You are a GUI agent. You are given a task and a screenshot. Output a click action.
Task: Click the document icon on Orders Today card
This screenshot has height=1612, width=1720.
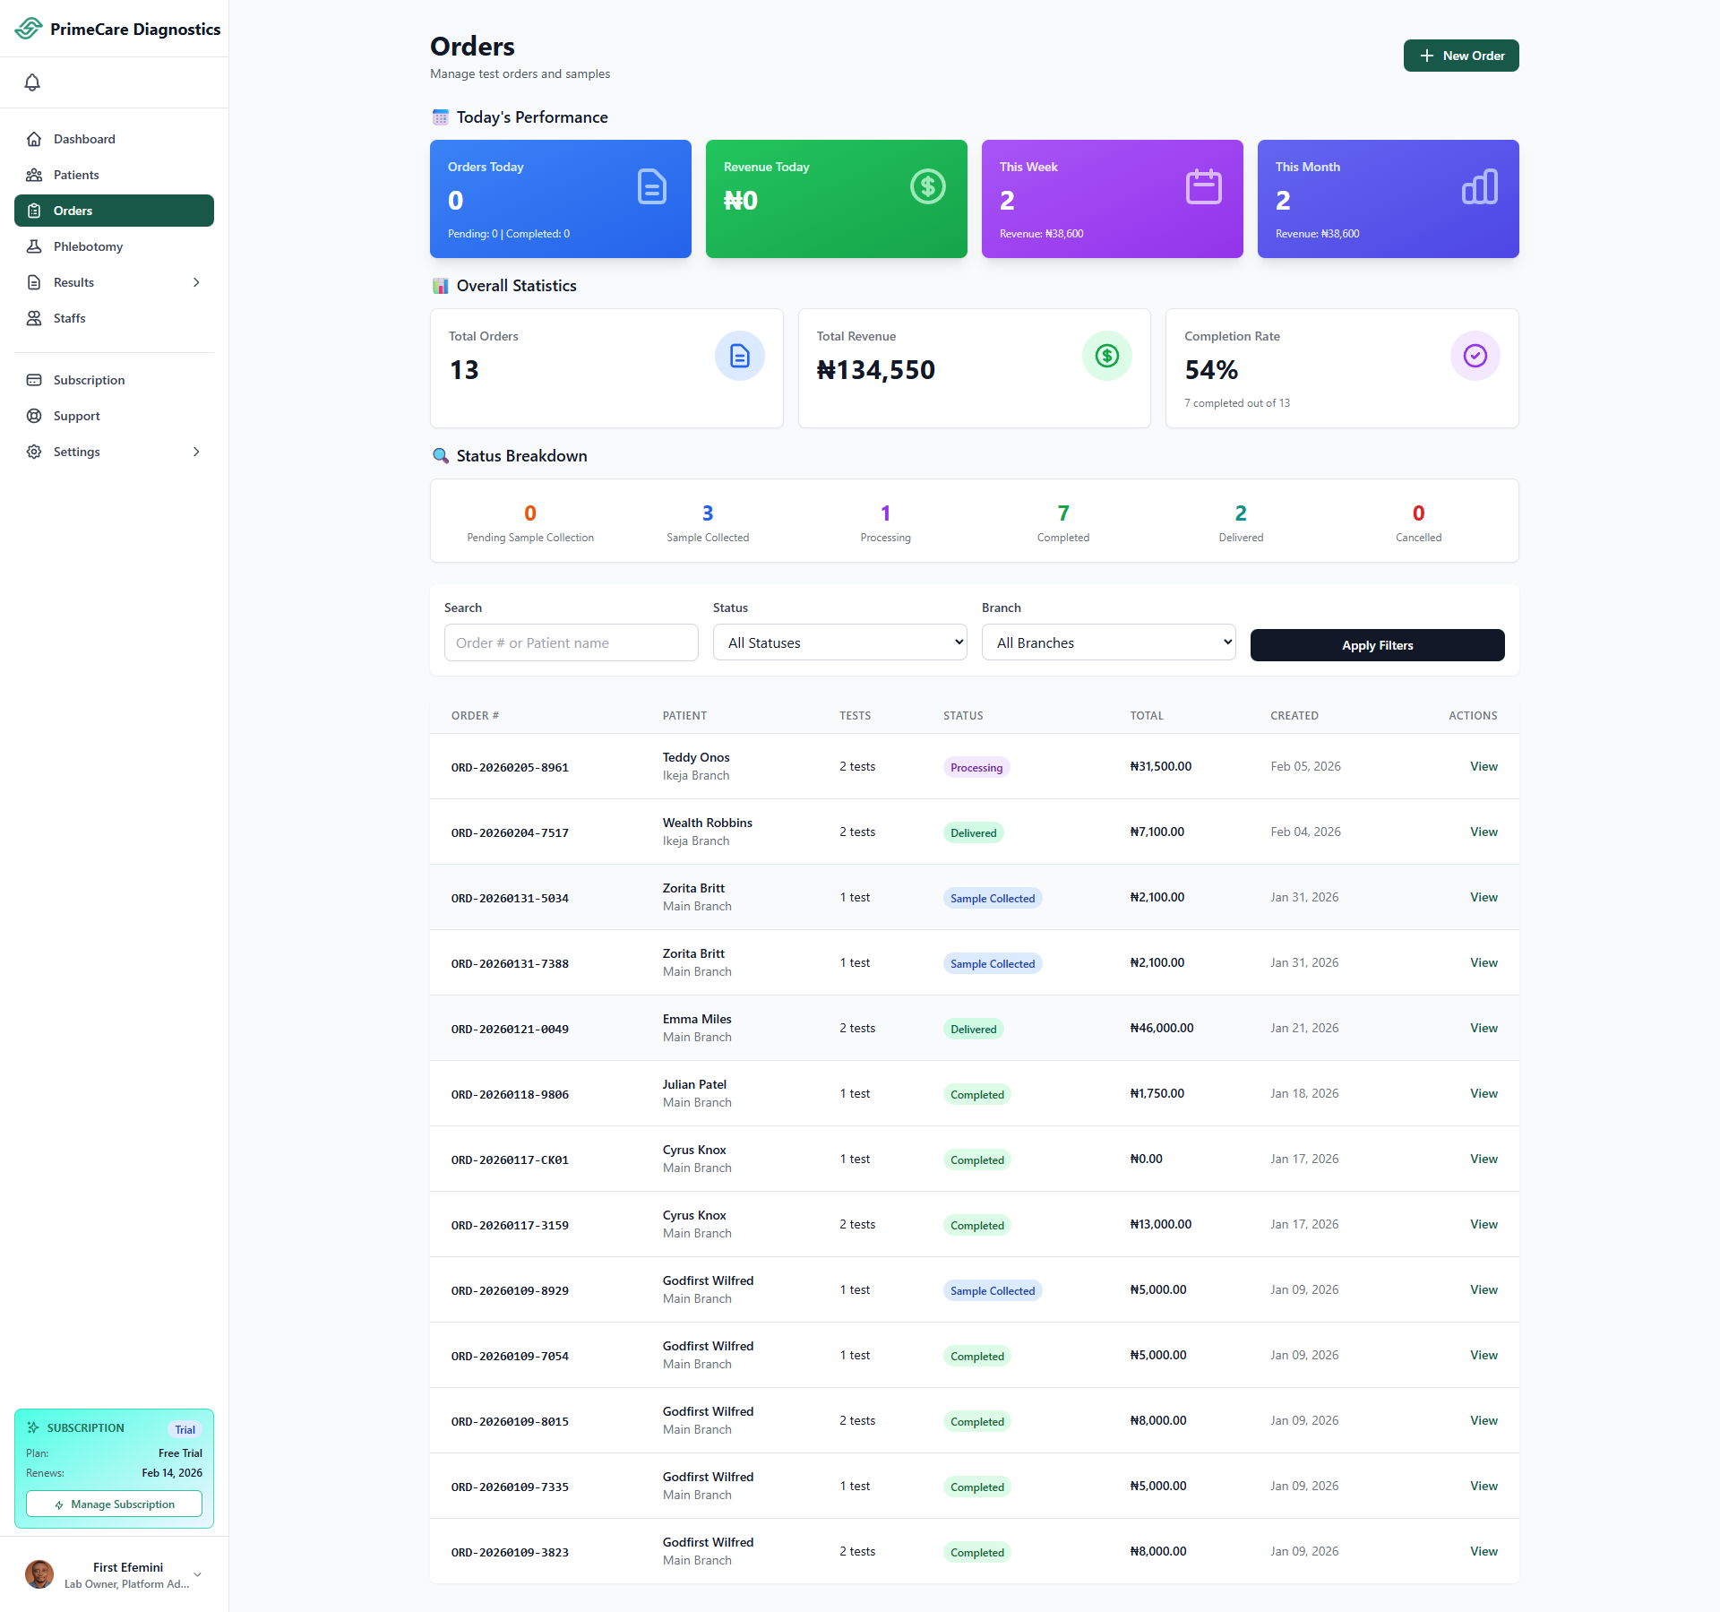coord(651,186)
